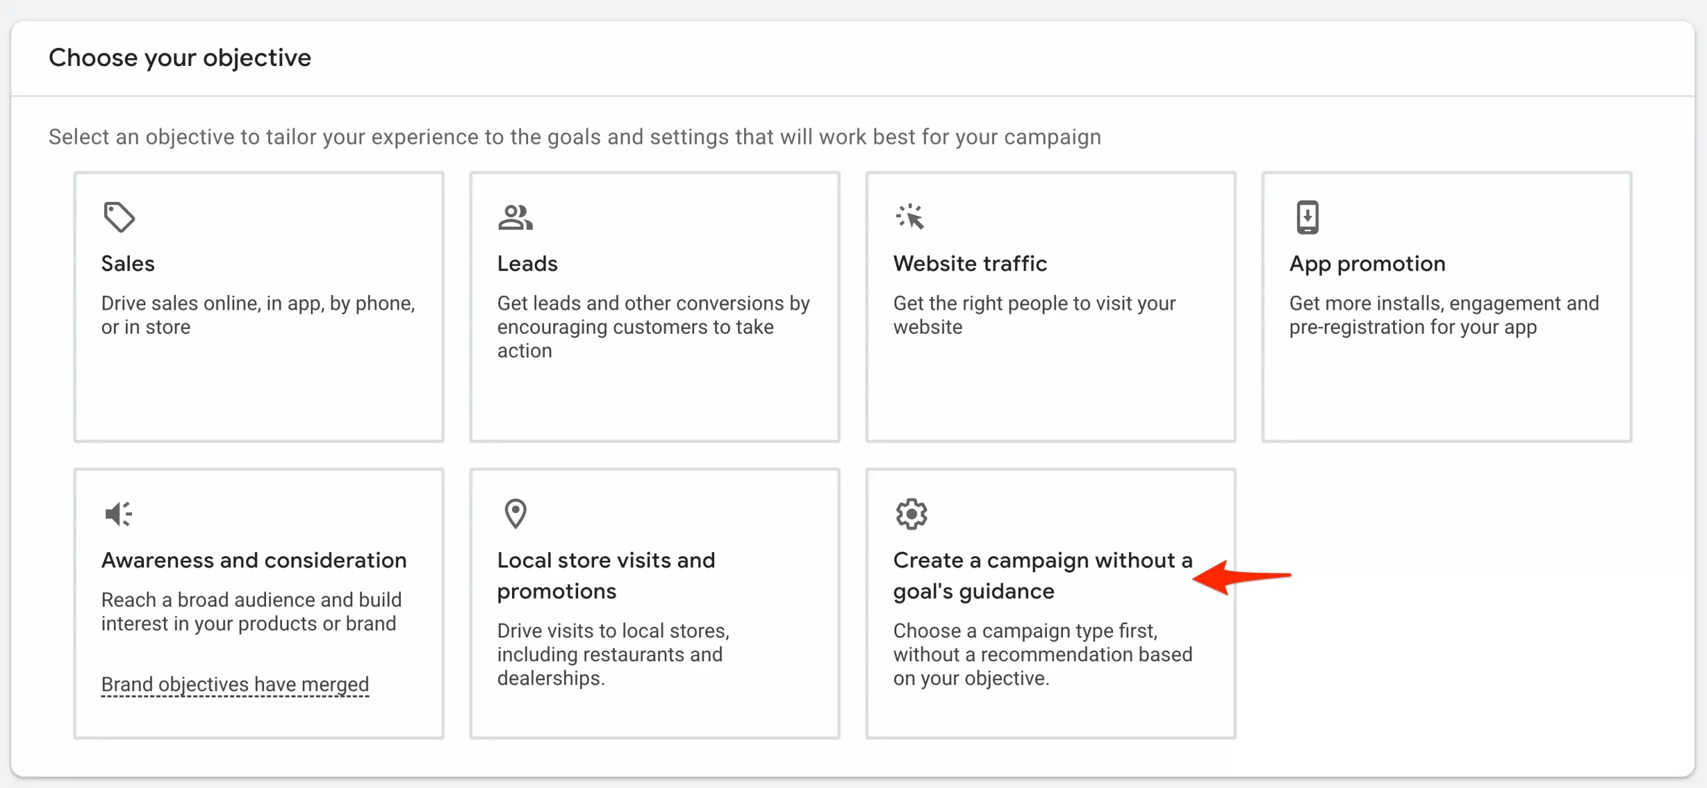Viewport: 1707px width, 788px height.
Task: Click the Sales card description text
Action: pyautogui.click(x=258, y=315)
